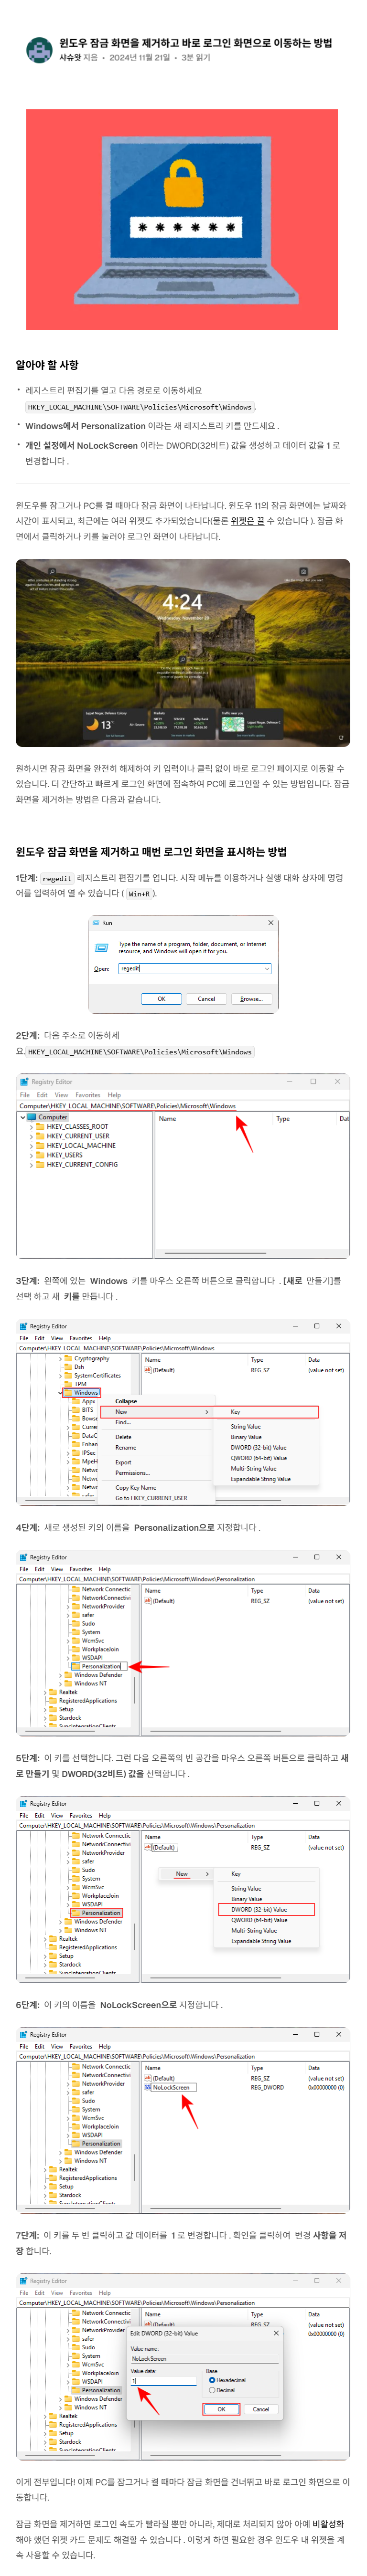367x2576 pixels.
Task: Choose Copy Key Name in step 3 menu
Action: point(135,1488)
